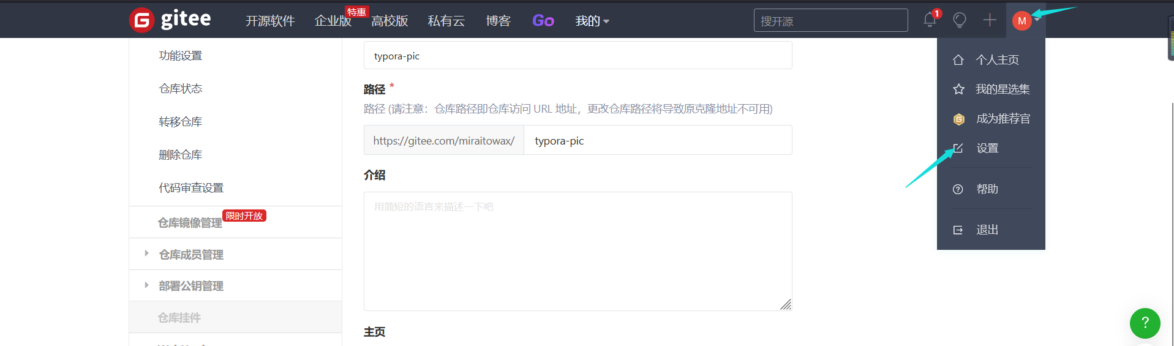Screen dimensions: 1174x346
Task: Open 高校版 in the top navigation
Action: [x=389, y=21]
